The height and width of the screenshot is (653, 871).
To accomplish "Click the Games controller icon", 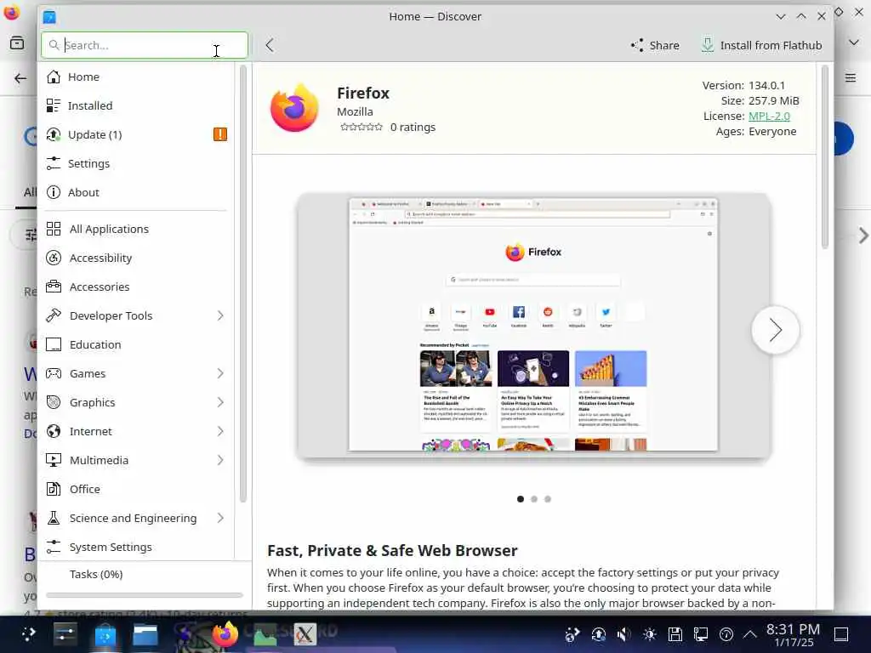I will 54,373.
